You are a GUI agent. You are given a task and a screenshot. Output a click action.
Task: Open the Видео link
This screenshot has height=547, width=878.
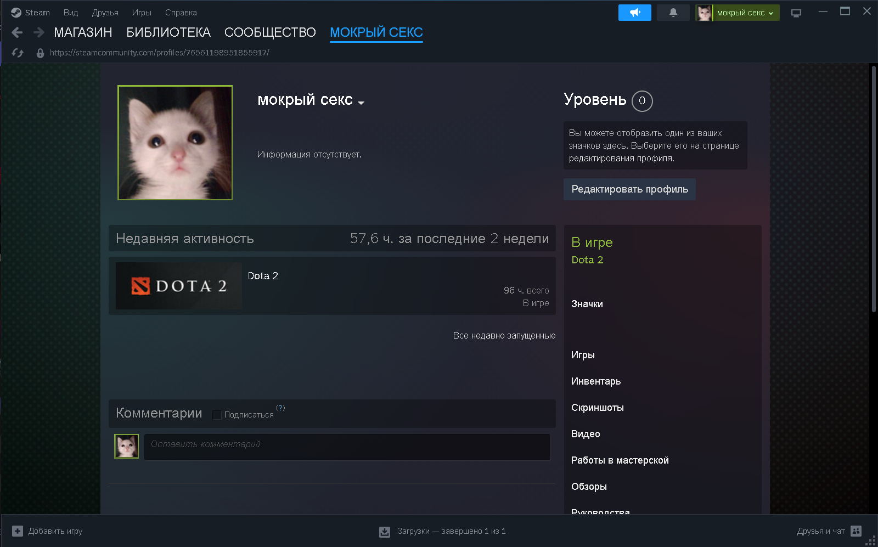[586, 434]
